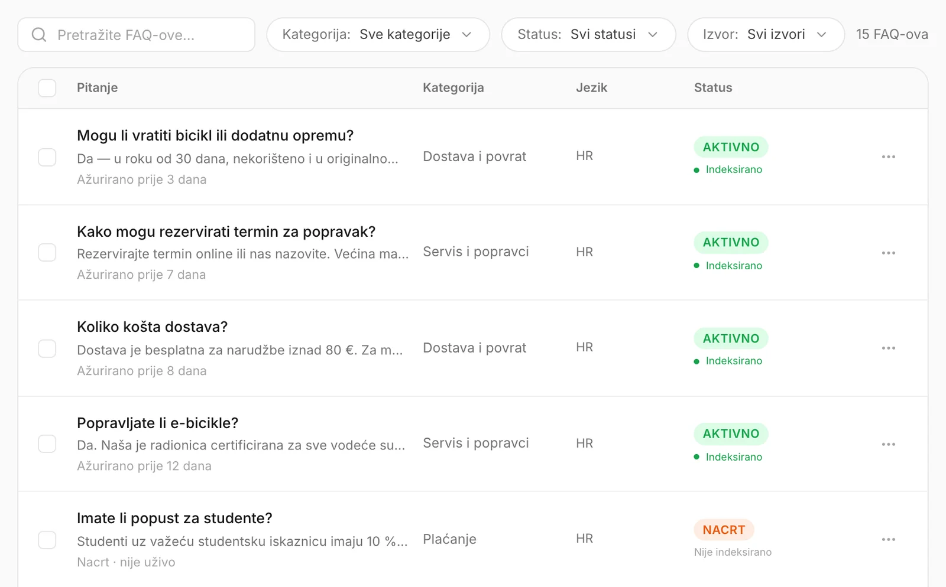Open question 'Koliko košta dostava?'
946x587 pixels.
point(152,327)
